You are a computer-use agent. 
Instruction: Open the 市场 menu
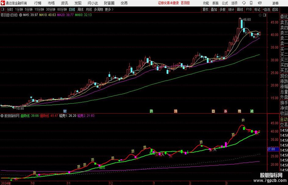click(51, 3)
